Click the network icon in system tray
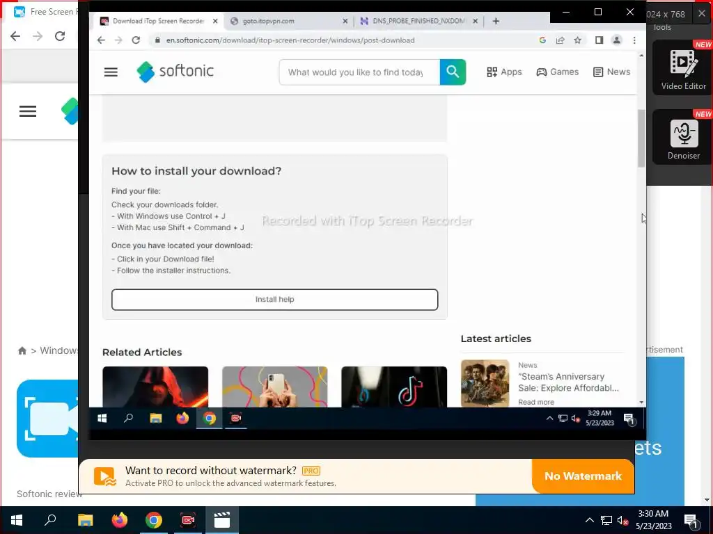 tap(606, 520)
